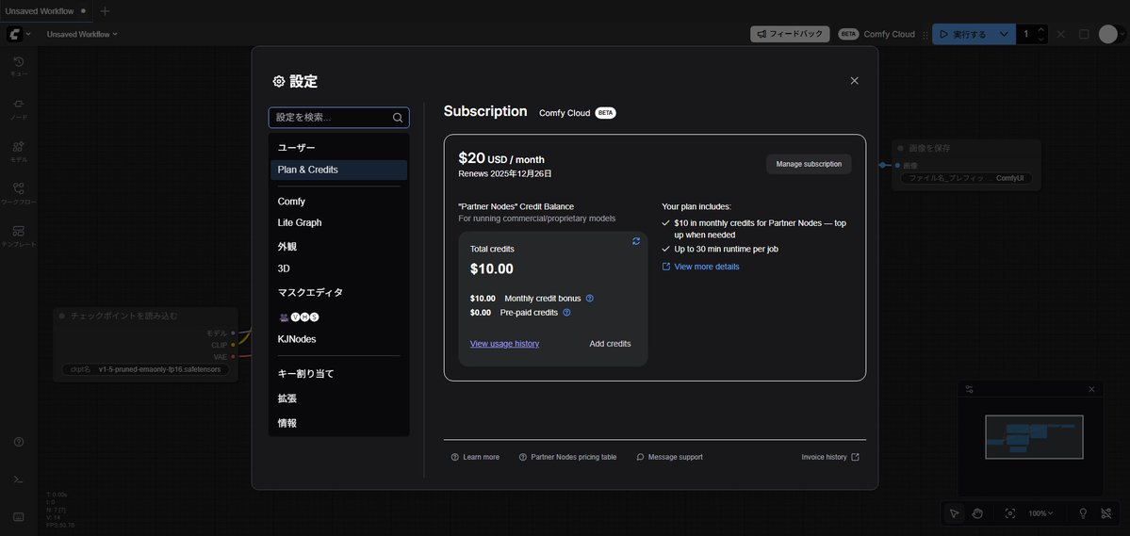Image resolution: width=1130 pixels, height=536 pixels.
Task: Select the 情報 about category
Action: point(338,423)
